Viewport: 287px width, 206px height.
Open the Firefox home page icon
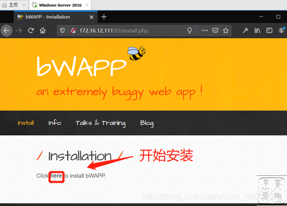click(x=42, y=31)
